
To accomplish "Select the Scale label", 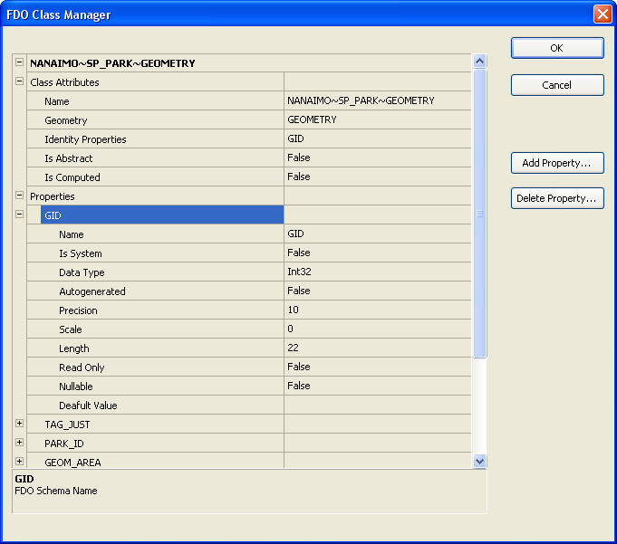I will coord(71,329).
